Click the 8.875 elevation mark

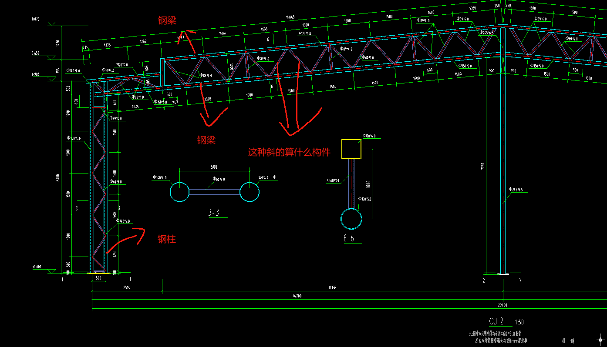[36, 20]
